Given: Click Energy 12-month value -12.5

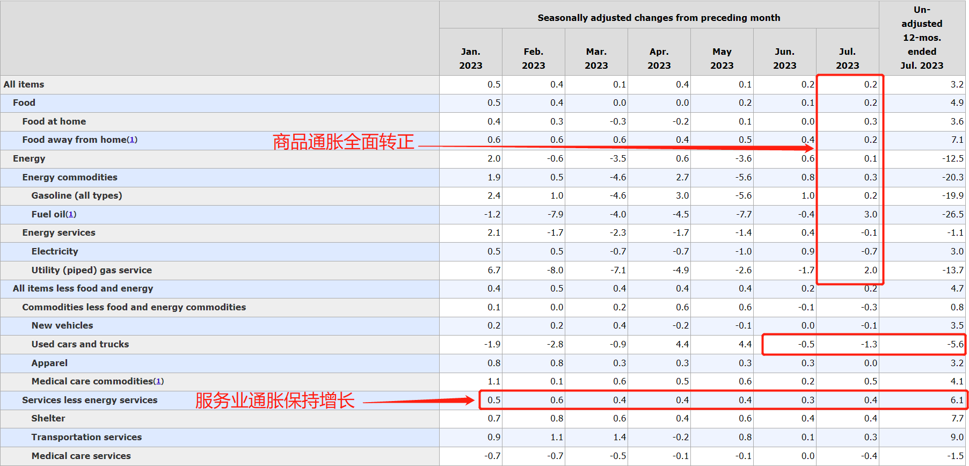Looking at the screenshot, I should [953, 158].
